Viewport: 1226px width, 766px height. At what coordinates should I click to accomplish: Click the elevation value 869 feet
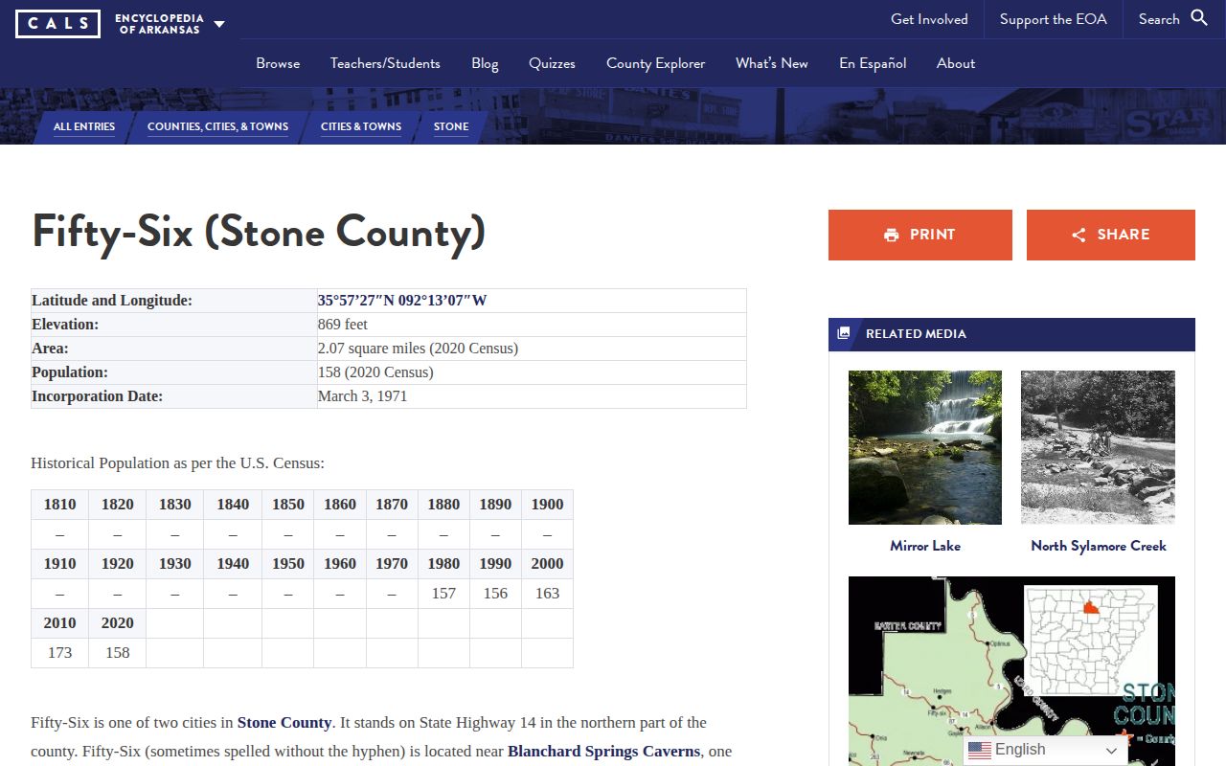click(x=343, y=325)
